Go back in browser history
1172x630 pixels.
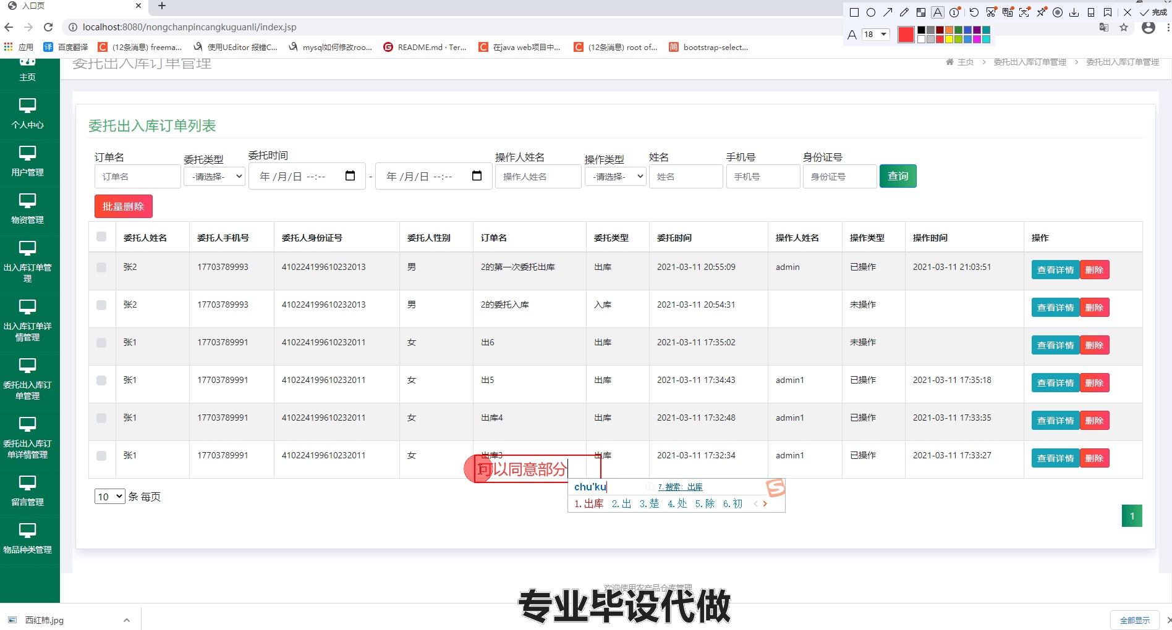[x=9, y=27]
